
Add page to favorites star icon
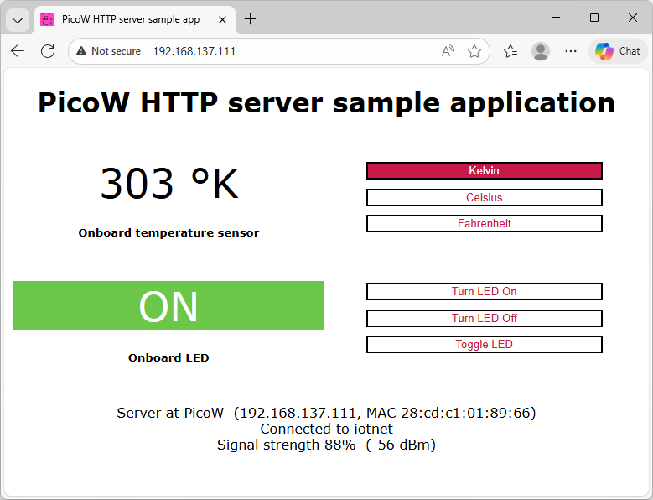pos(474,51)
